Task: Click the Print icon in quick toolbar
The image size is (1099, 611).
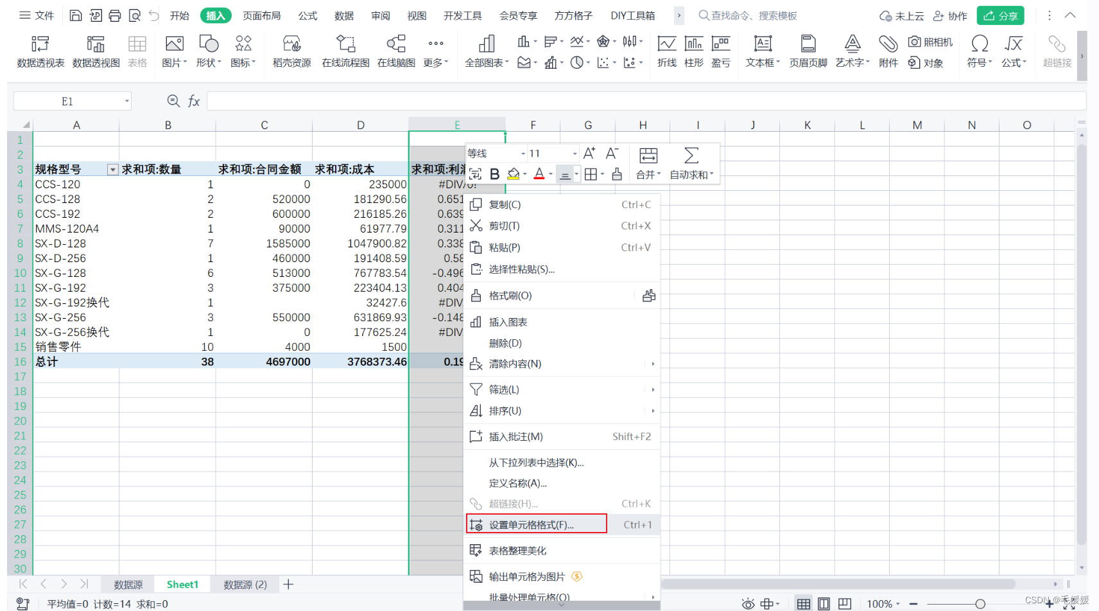Action: (115, 15)
